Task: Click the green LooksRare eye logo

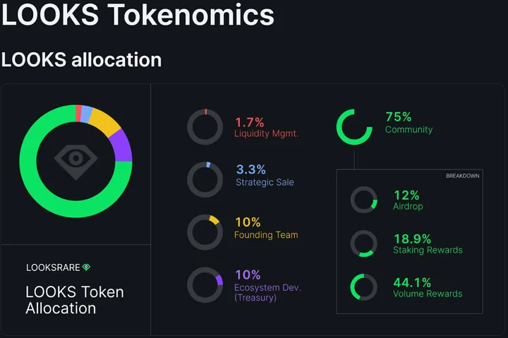Action: (x=86, y=267)
